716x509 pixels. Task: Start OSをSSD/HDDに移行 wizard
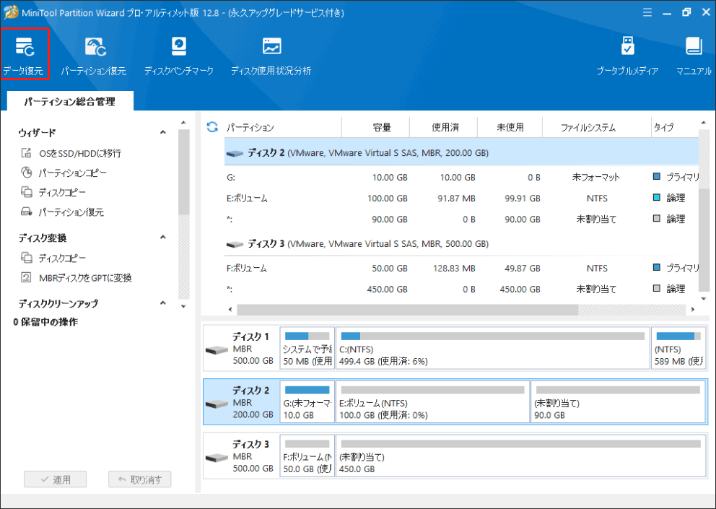(71, 153)
